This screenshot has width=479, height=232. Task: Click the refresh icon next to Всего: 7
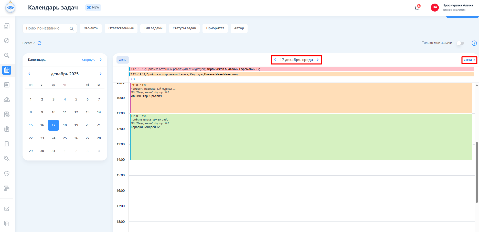(x=39, y=43)
